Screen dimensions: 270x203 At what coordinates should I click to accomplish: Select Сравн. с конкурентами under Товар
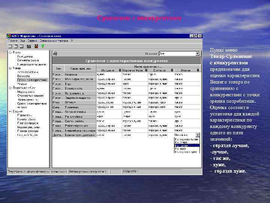click(x=32, y=80)
